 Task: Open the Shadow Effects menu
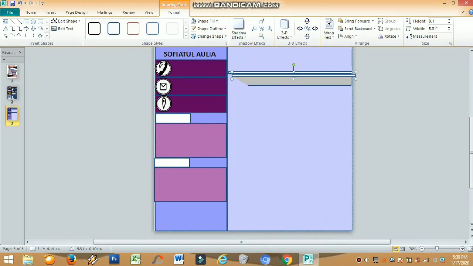click(x=239, y=30)
